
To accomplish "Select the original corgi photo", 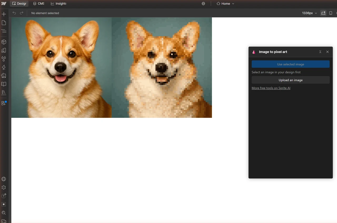I will point(61,67).
